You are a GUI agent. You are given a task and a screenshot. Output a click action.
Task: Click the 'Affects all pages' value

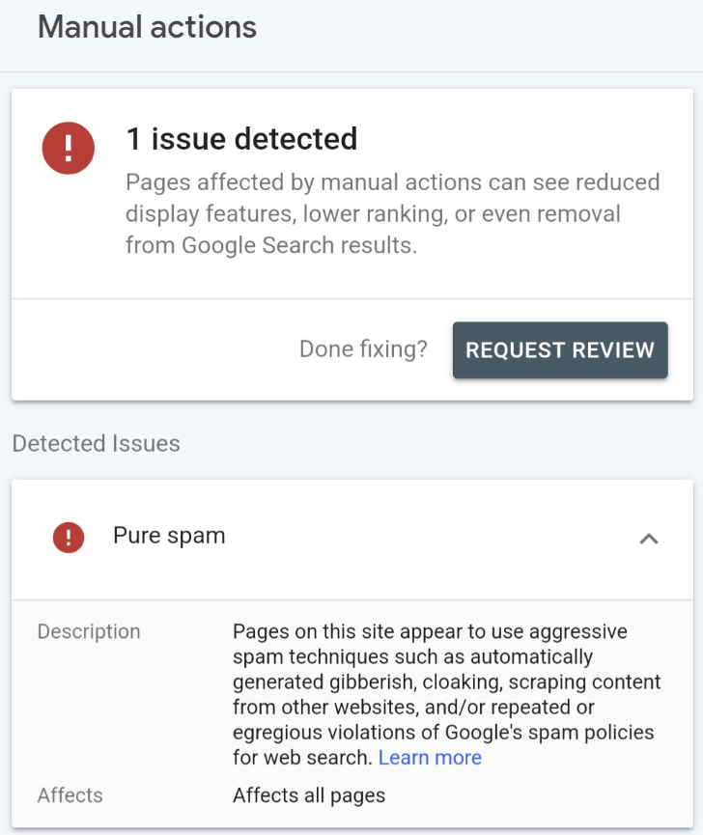[x=308, y=795]
